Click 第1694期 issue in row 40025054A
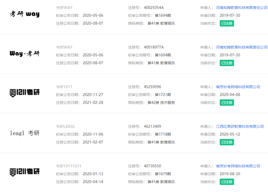268x192 pixels. pos(163,15)
